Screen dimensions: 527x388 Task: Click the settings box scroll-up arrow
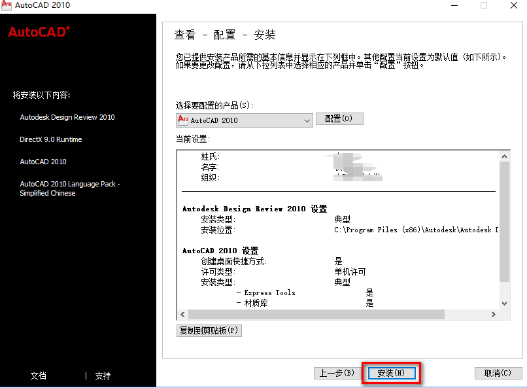point(504,156)
